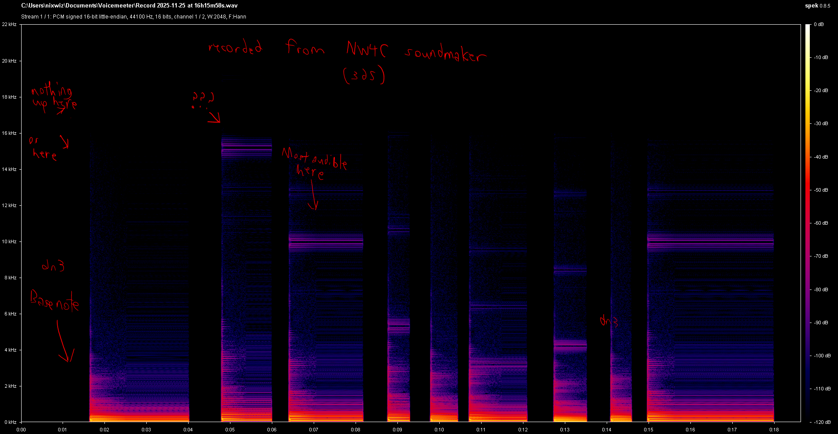Click the 0 kHz bottom frequency label
The image size is (838, 434).
click(10, 422)
